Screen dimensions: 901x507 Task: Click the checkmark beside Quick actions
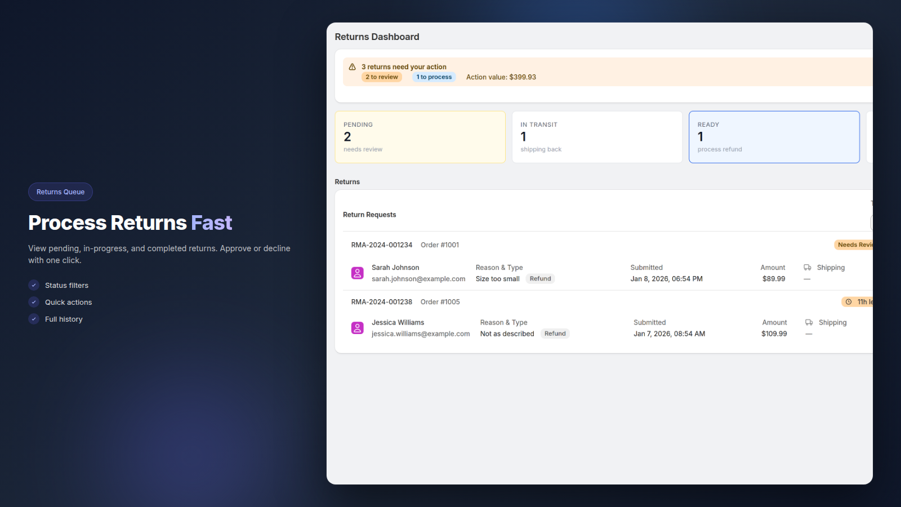coord(34,303)
